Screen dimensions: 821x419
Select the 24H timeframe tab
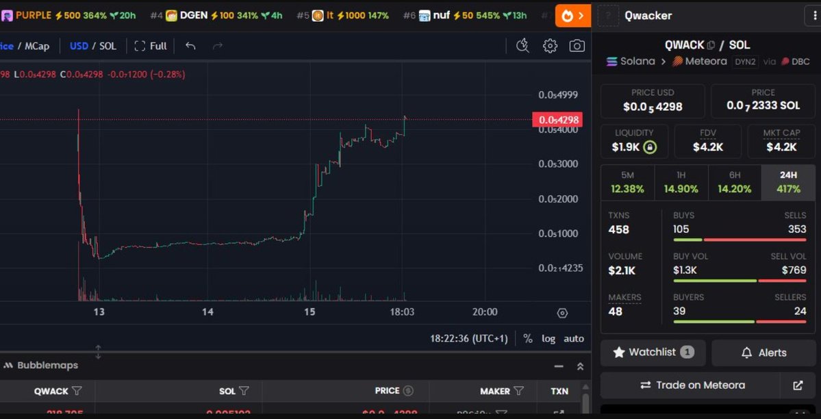(788, 182)
